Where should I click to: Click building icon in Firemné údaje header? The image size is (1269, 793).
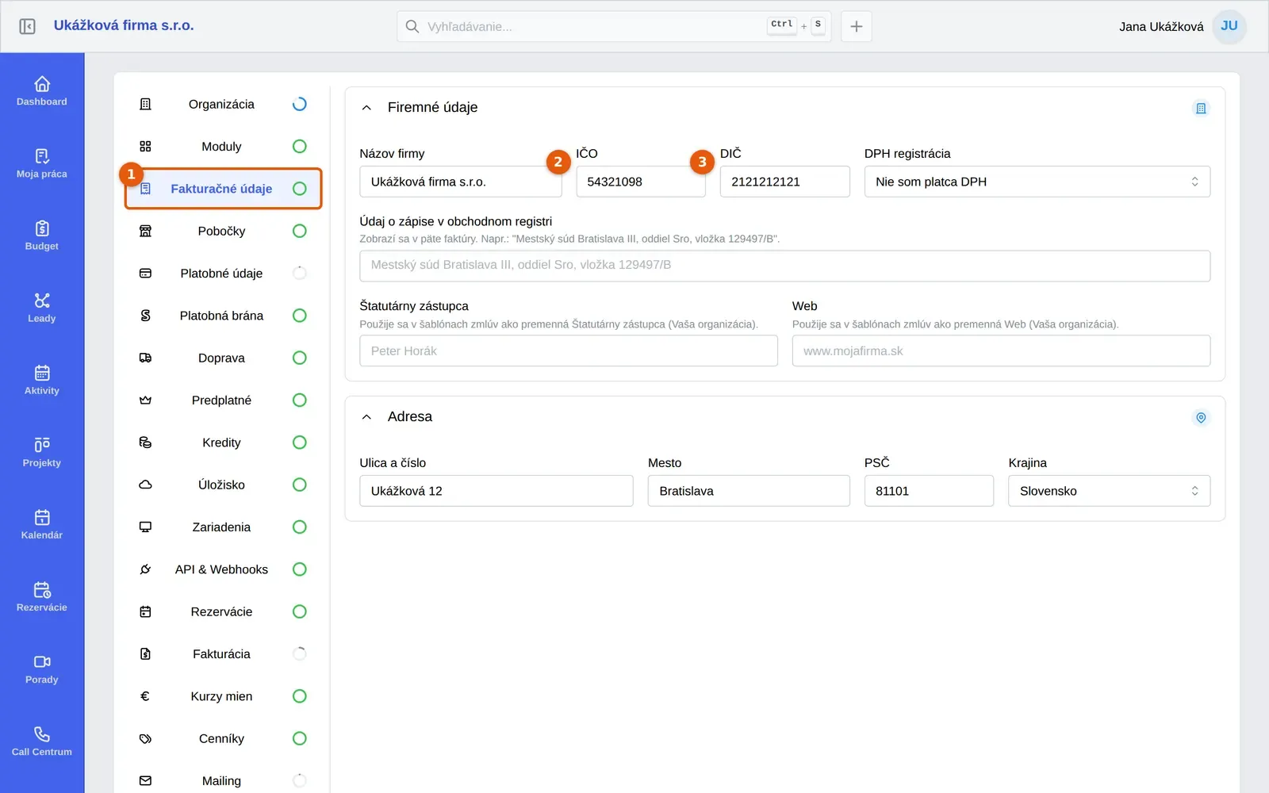pos(1201,108)
